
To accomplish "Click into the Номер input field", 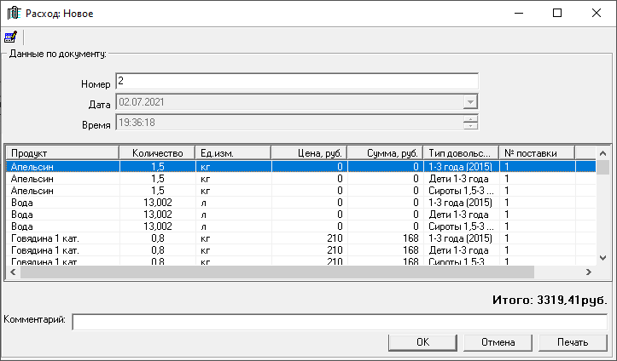I will point(296,82).
